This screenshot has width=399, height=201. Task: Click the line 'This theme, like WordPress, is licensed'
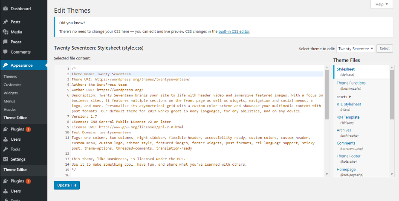click(128, 159)
